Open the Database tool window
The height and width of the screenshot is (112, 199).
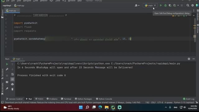pyautogui.click(x=198, y=15)
